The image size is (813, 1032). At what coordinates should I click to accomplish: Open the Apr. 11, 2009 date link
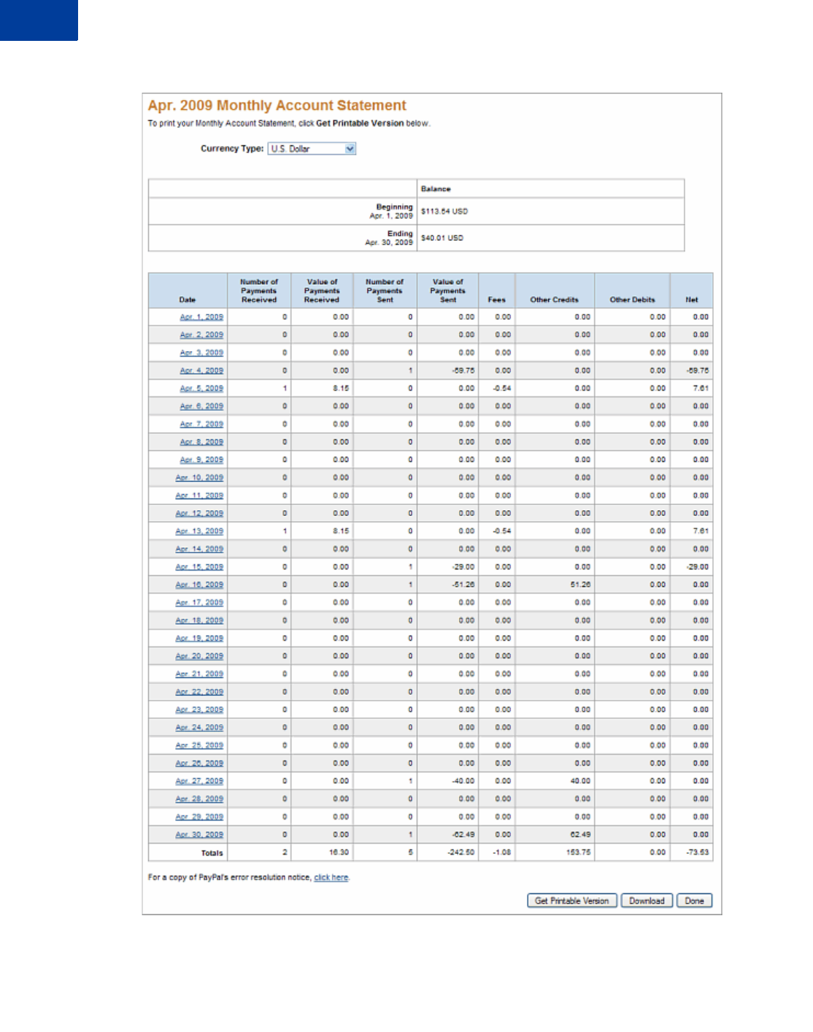(199, 496)
